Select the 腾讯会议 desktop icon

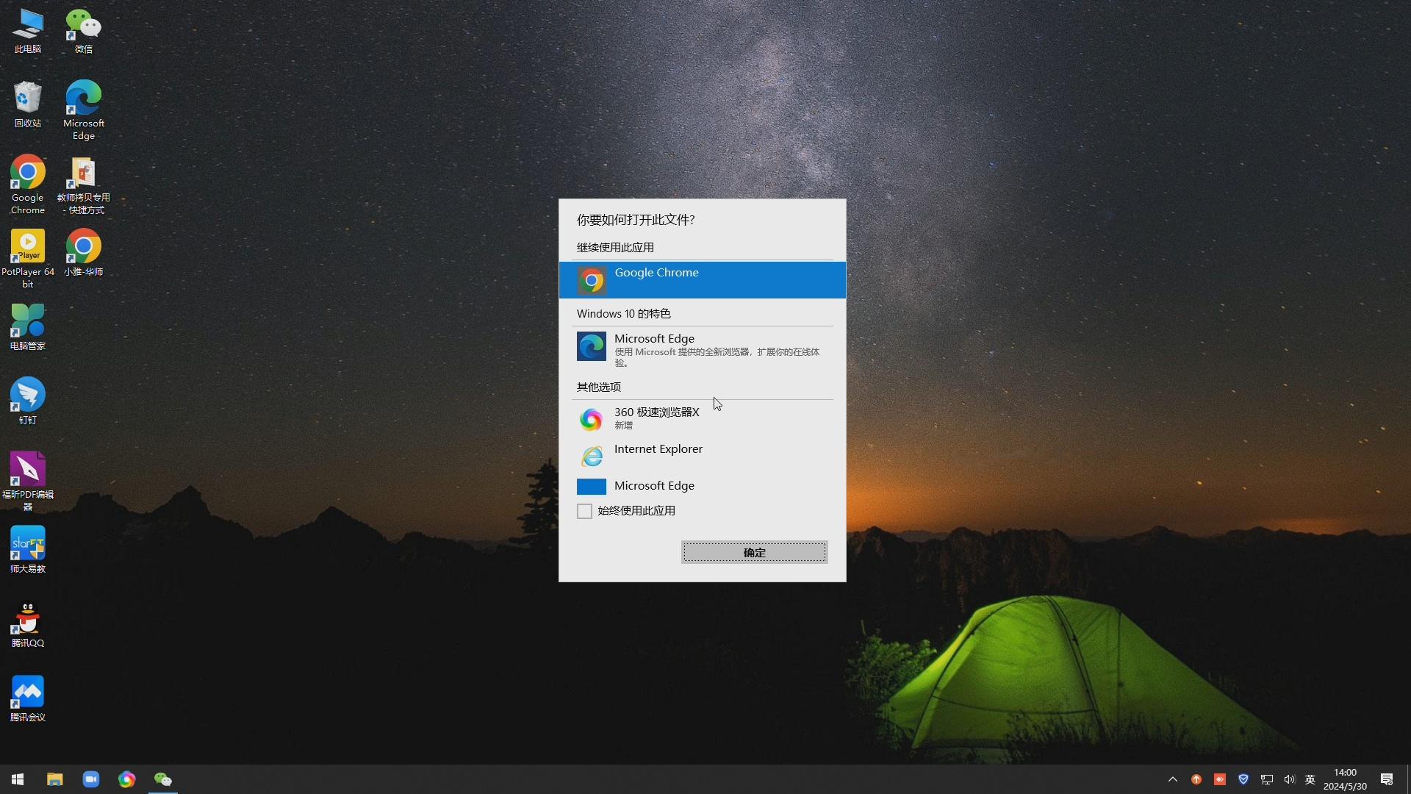click(28, 698)
